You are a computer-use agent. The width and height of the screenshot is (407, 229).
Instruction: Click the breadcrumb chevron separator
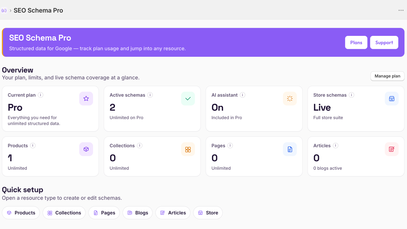coord(10,11)
